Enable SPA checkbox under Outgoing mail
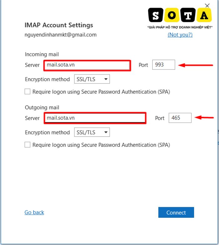This screenshot has width=219, height=245. point(28,145)
